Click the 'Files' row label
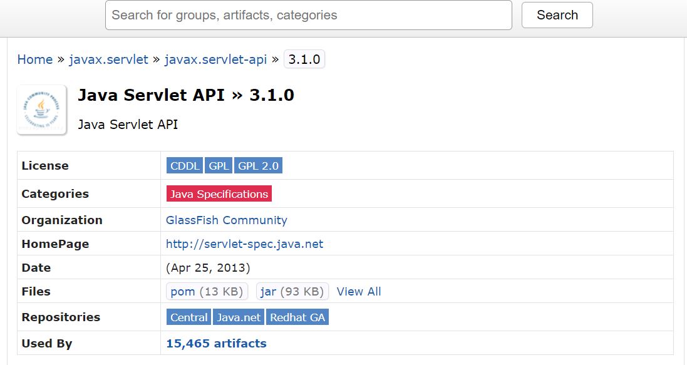The width and height of the screenshot is (687, 365). pos(36,291)
